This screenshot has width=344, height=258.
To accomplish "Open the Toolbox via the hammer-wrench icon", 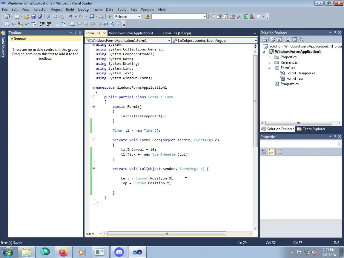I will [239, 17].
